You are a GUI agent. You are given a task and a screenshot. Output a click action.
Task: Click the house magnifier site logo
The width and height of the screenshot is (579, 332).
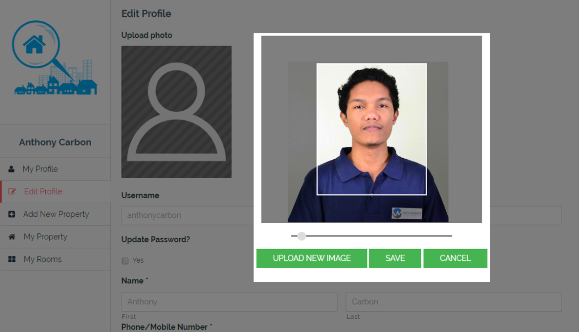(x=55, y=59)
